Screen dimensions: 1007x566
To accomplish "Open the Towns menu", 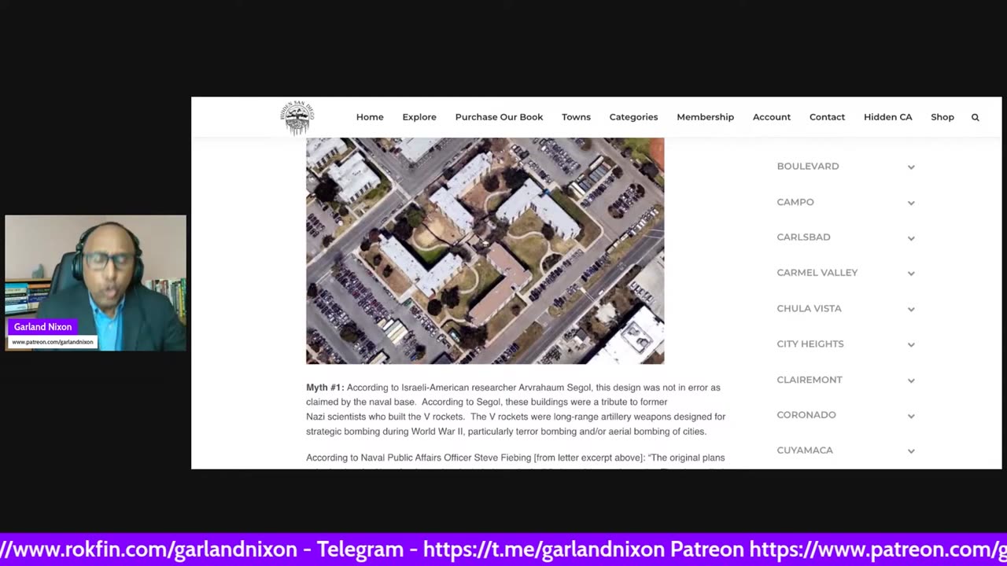I will coord(576,117).
